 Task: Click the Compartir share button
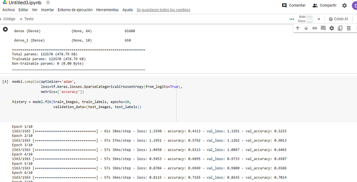pyautogui.click(x=324, y=5)
